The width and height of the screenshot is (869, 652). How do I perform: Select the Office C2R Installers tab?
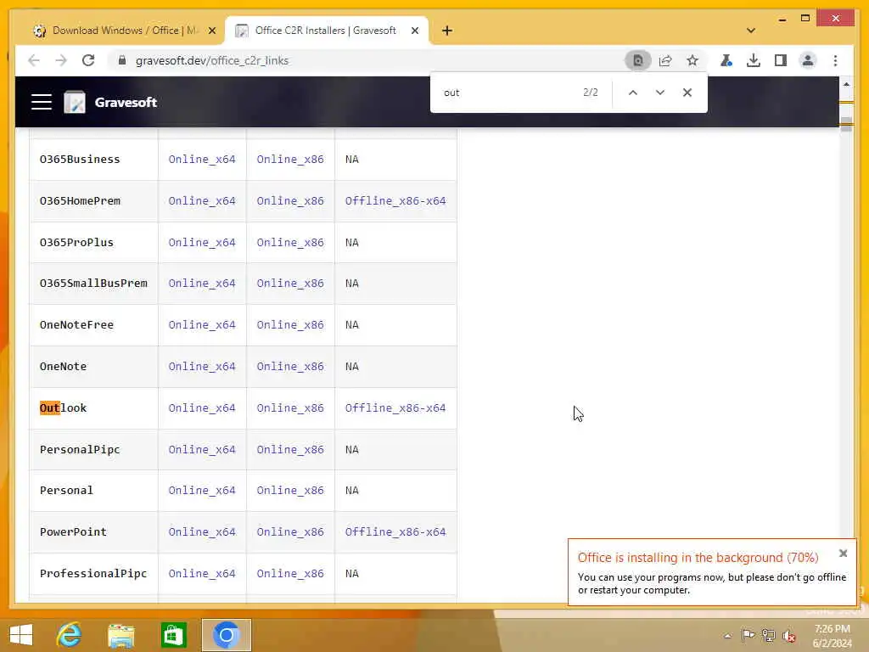326,31
